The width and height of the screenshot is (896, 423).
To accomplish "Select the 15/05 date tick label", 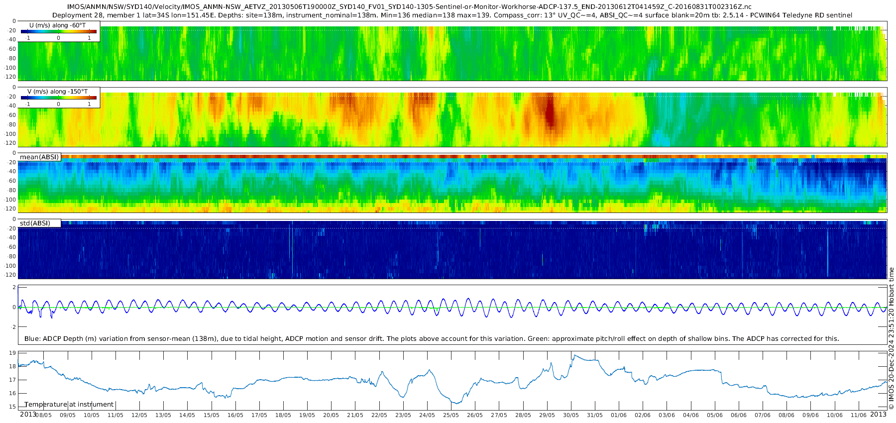I will tap(211, 415).
